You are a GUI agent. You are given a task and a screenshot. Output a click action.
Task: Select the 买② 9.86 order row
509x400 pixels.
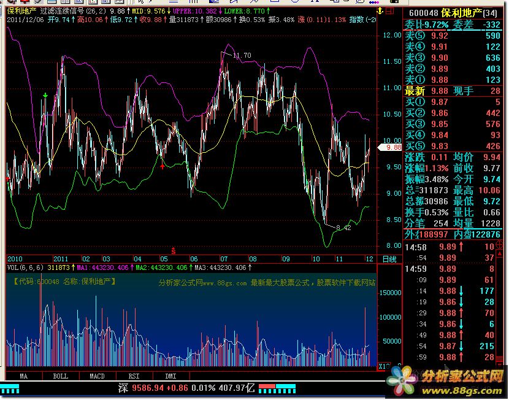click(453, 113)
